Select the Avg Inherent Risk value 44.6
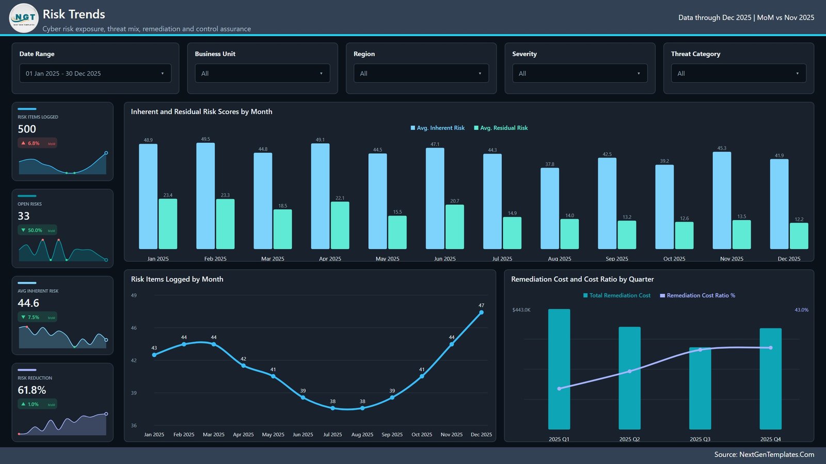This screenshot has width=826, height=464. pyautogui.click(x=28, y=303)
